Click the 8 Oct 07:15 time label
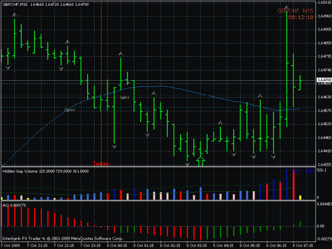 click(303, 245)
